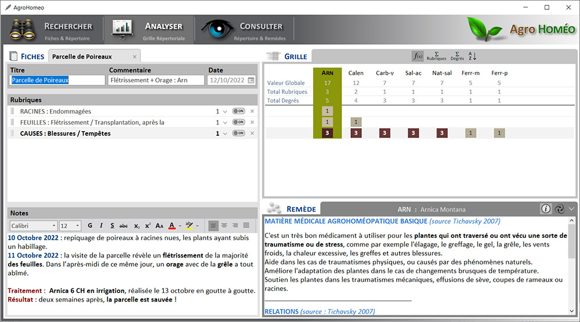The width and height of the screenshot is (580, 322).
Task: Click the Calen degree 3 cell
Action: (356, 133)
